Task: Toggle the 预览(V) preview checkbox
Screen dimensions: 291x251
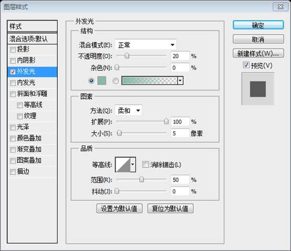Action: (x=246, y=65)
